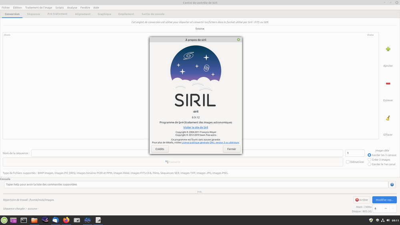This screenshot has height=225, width=400.
Task: Close dialog with the Fermer button
Action: coord(232,149)
